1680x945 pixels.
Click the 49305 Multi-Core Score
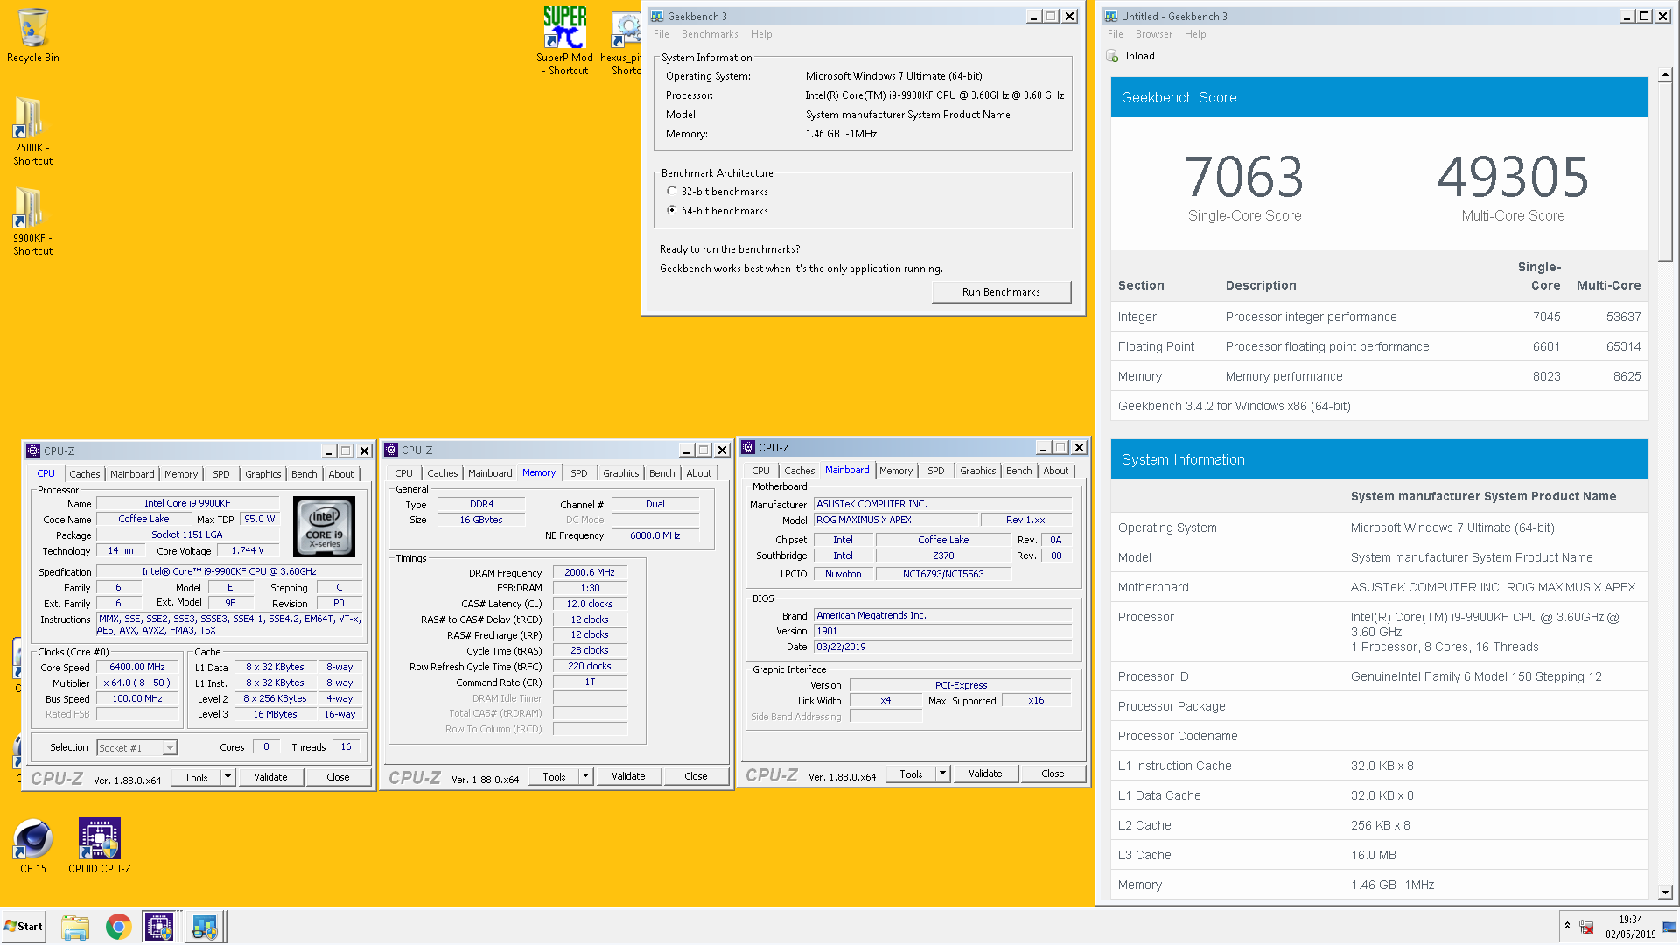coord(1513,178)
